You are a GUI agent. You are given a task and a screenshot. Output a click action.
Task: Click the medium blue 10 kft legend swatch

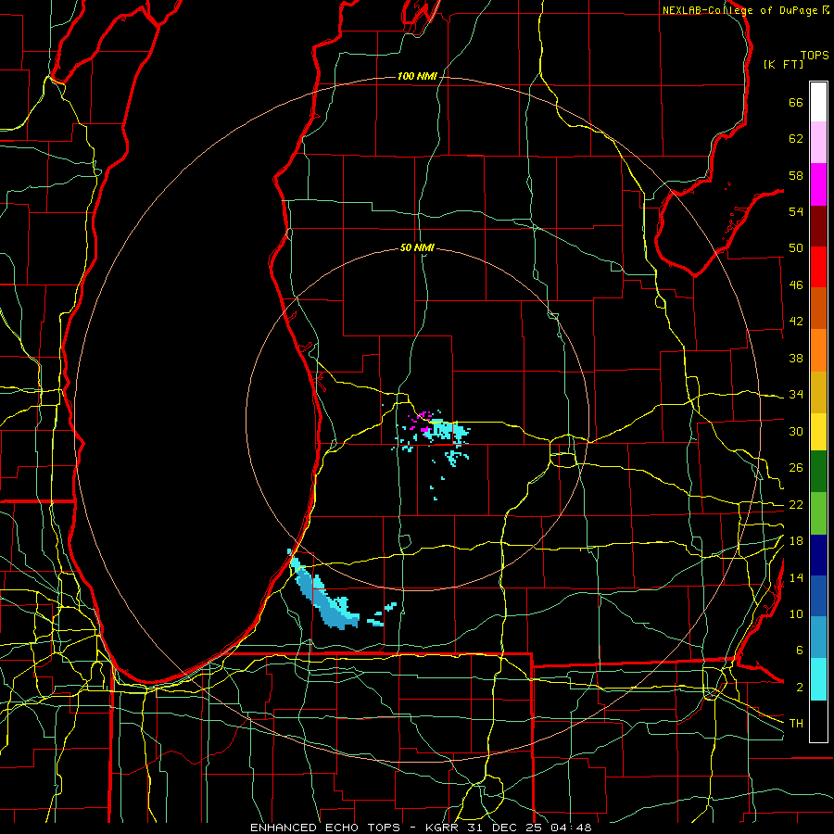[818, 596]
